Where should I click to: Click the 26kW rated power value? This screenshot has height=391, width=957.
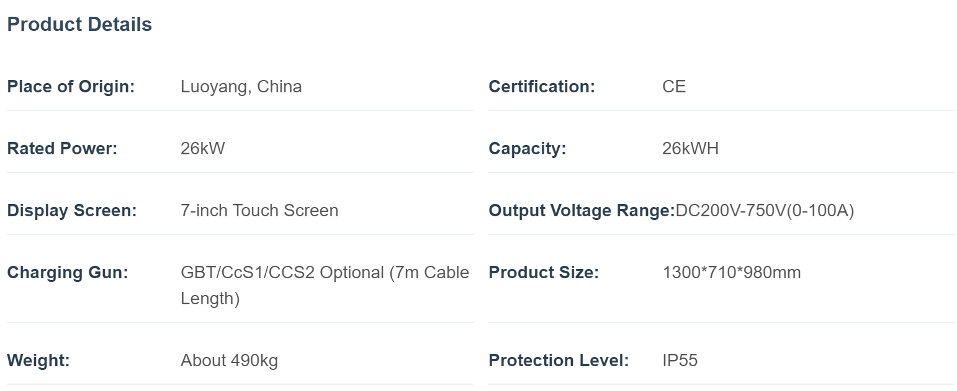[x=203, y=149]
